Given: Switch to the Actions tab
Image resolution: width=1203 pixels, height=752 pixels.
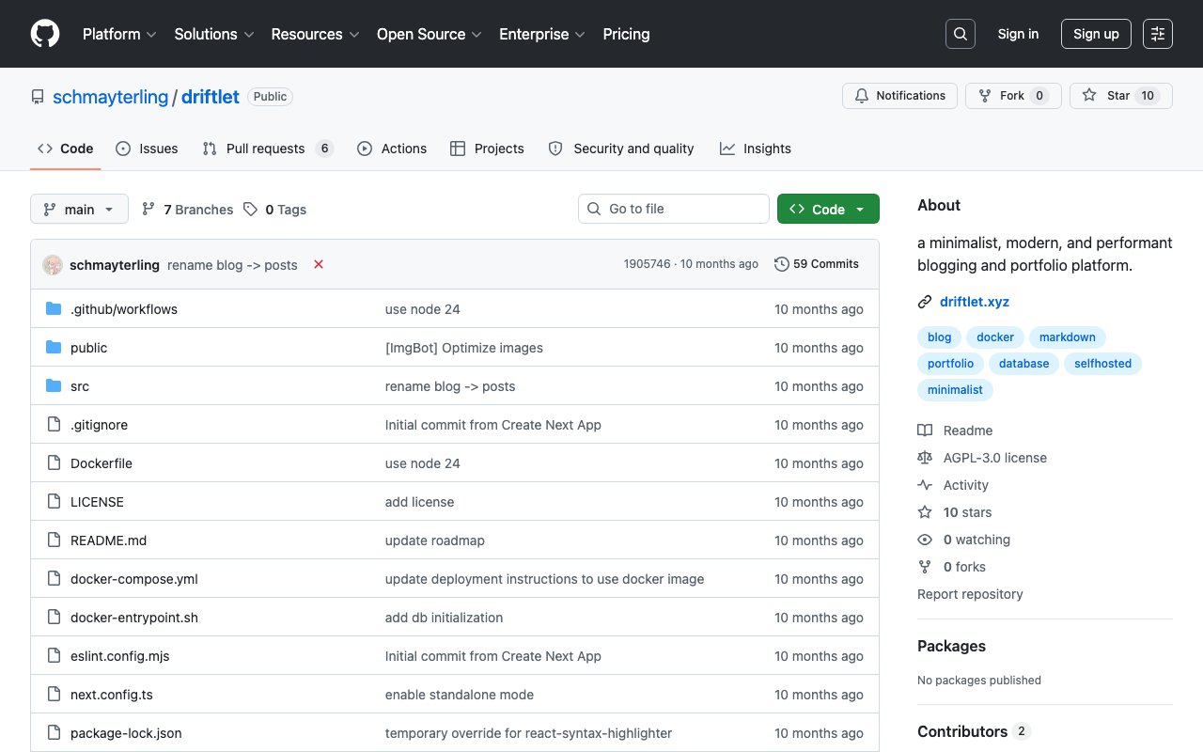Looking at the screenshot, I should 392,149.
